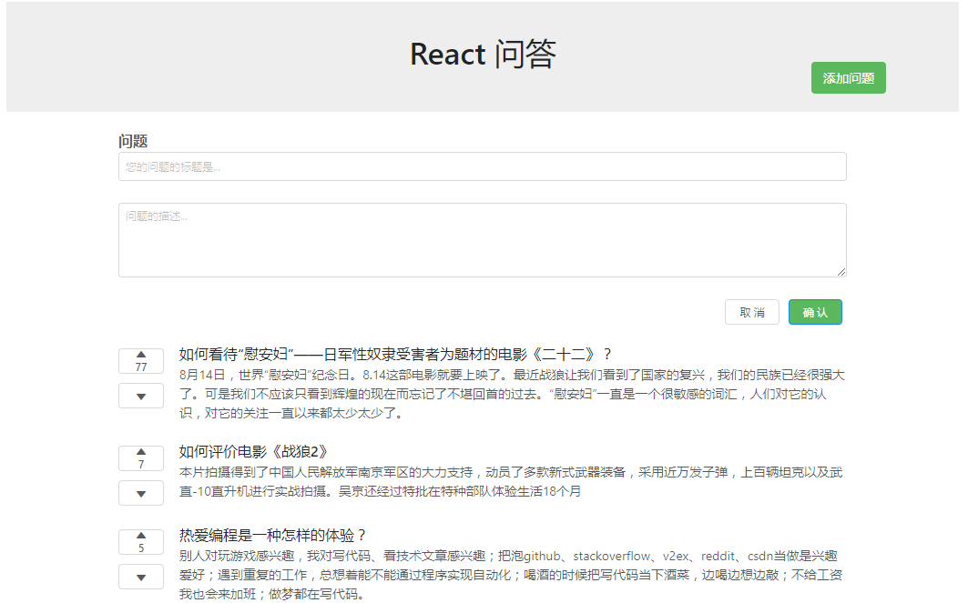
Task: Submit the question with 确认
Action: 815,312
